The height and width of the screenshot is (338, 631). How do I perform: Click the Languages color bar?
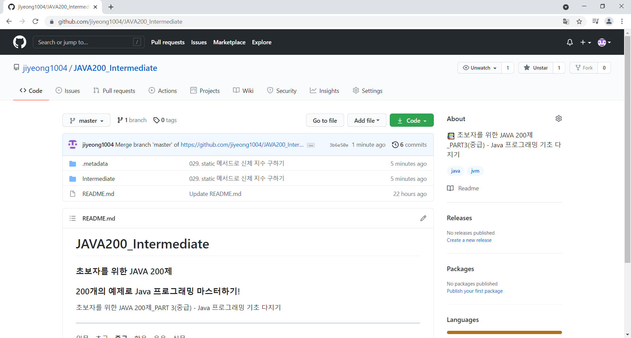pyautogui.click(x=504, y=332)
